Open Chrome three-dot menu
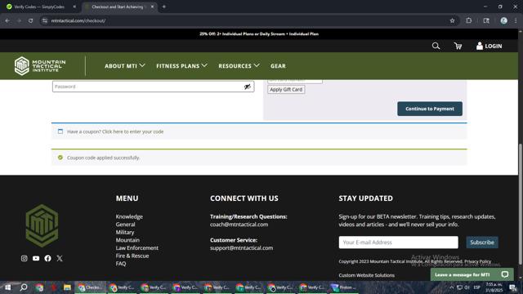Viewport: 523px width, 294px height. click(x=516, y=20)
